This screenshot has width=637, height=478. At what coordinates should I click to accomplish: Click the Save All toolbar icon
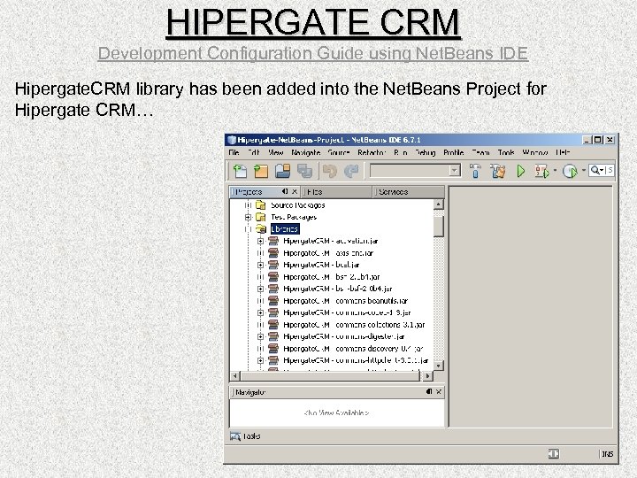(x=304, y=171)
